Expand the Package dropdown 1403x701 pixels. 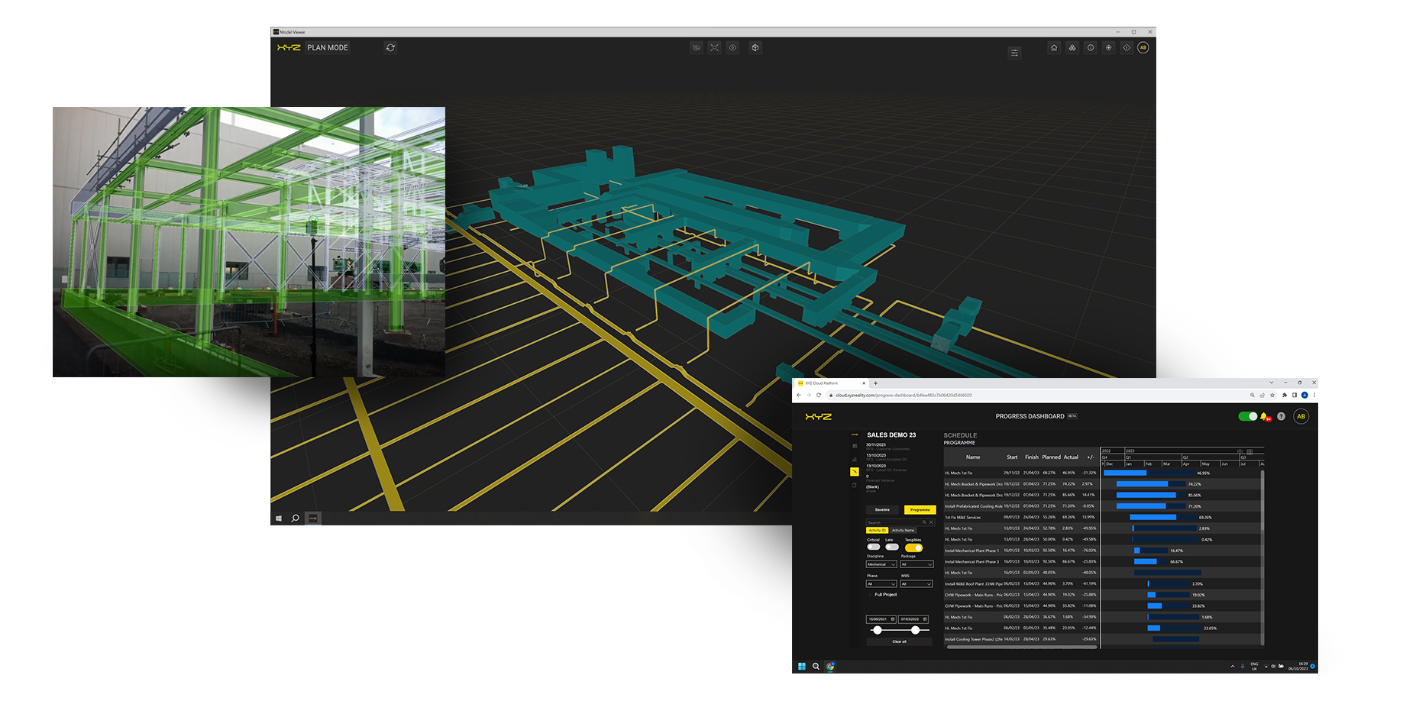[916, 564]
